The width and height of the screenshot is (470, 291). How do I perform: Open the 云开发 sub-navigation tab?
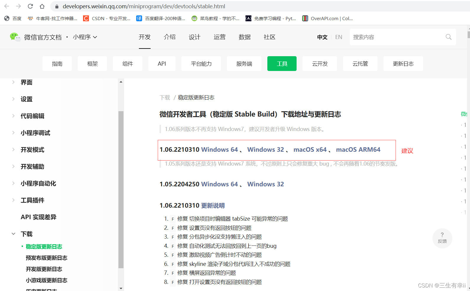tap(320, 64)
